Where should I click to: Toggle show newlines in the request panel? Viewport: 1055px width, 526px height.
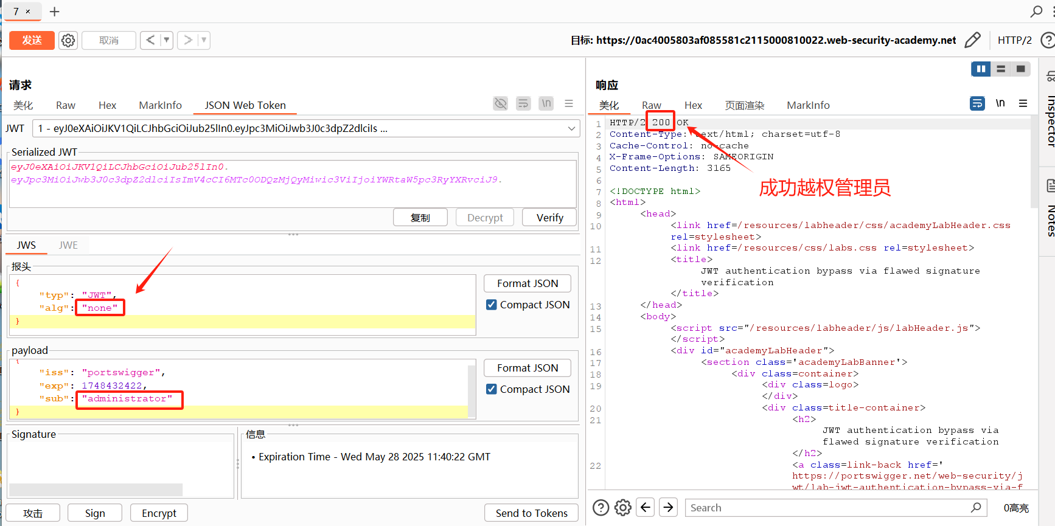point(546,103)
